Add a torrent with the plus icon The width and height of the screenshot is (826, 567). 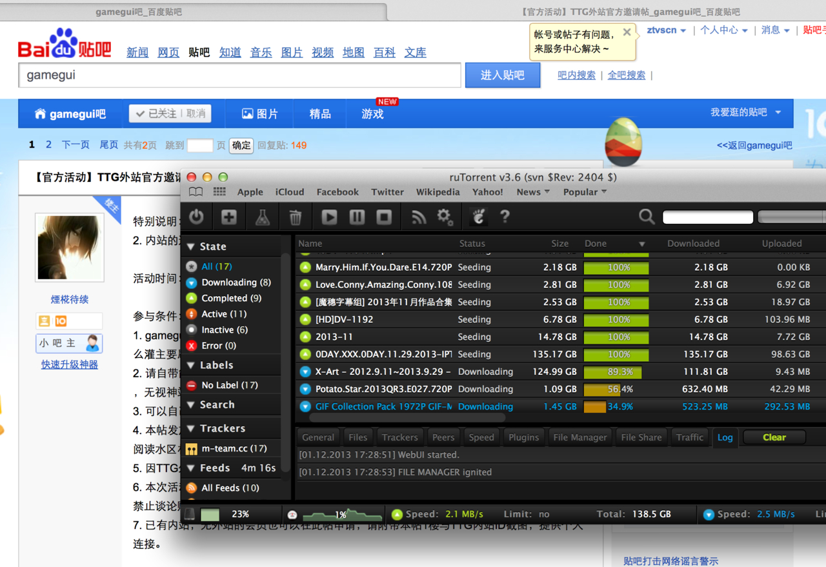(229, 217)
